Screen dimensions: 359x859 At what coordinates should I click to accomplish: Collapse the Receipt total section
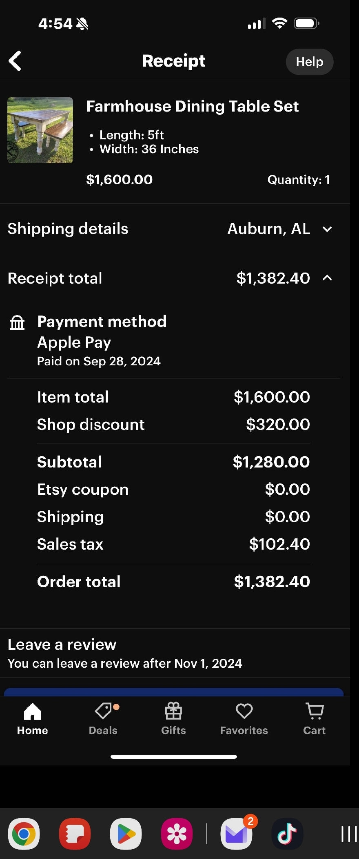[327, 278]
